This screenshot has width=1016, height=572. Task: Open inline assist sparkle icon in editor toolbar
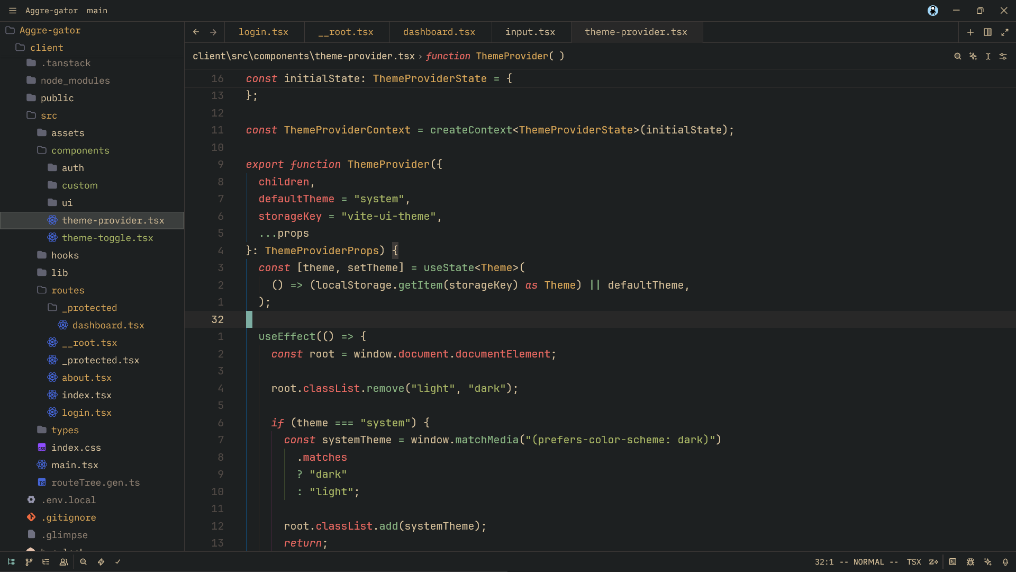973,56
